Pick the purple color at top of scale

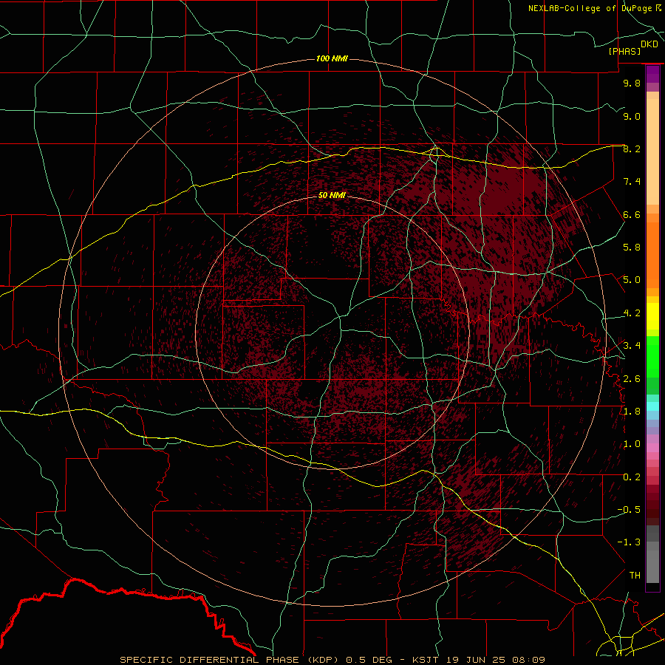click(x=652, y=74)
